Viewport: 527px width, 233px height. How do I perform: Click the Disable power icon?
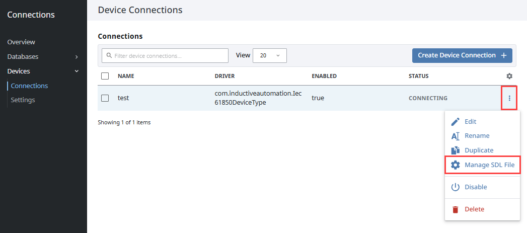[455, 187]
